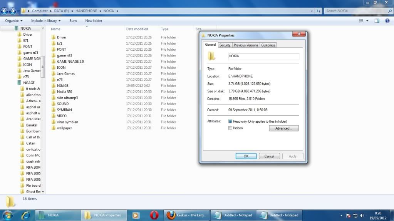Click the volume speaker tray icon
The width and height of the screenshot is (394, 221).
point(362,216)
